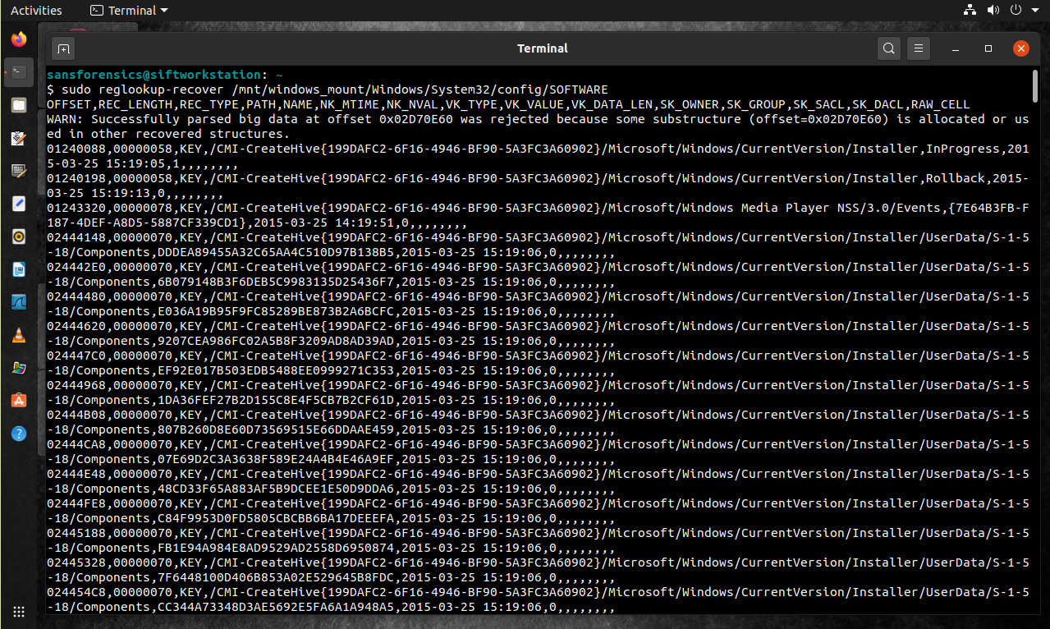This screenshot has height=629, width=1050.
Task: Open the Terminal app menu dropdown
Action: point(129,11)
